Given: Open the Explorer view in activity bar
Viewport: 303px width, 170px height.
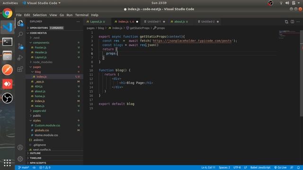Looking at the screenshot, I should pos(20,23).
